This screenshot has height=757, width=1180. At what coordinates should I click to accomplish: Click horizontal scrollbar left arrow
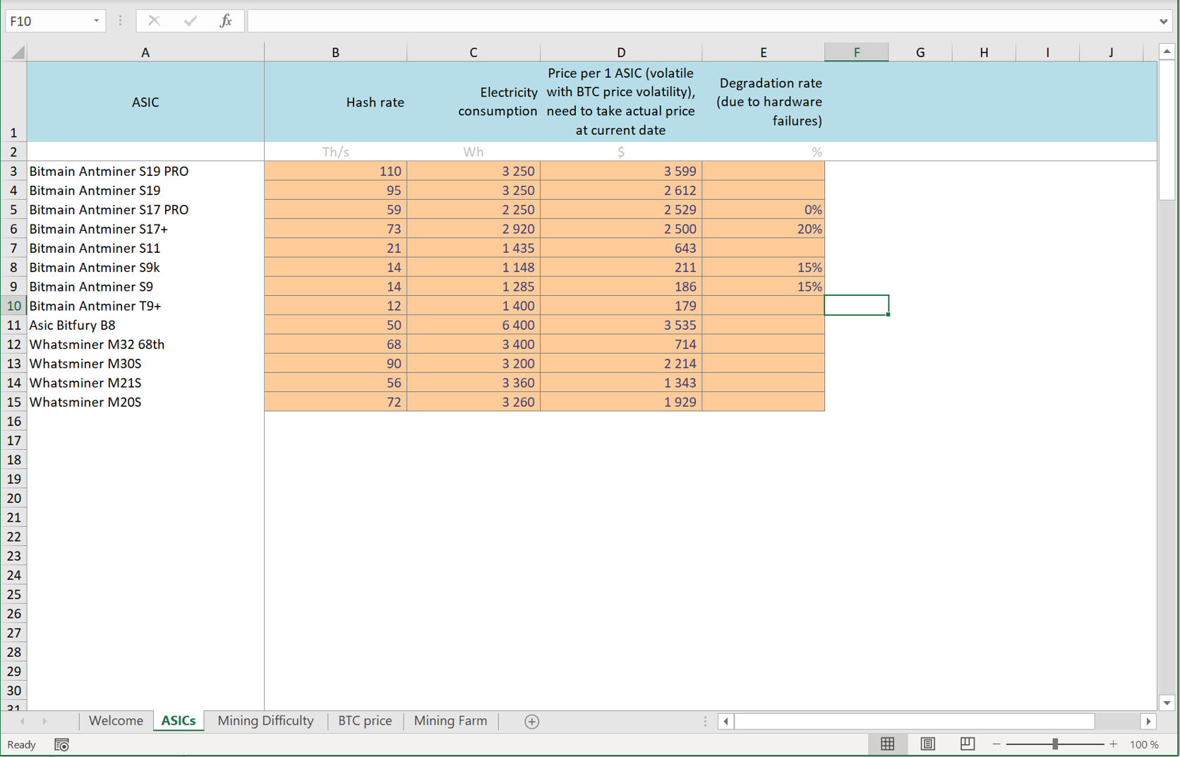point(726,721)
